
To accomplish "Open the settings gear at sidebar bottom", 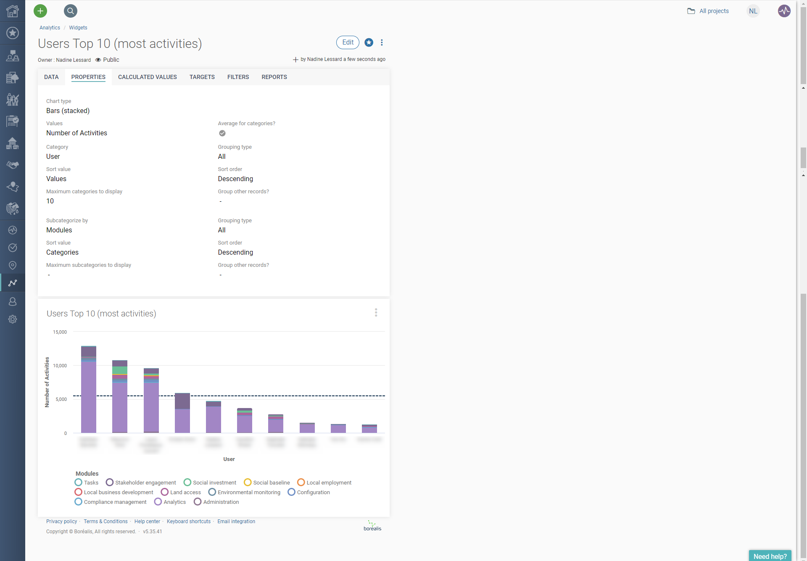I will (12, 319).
